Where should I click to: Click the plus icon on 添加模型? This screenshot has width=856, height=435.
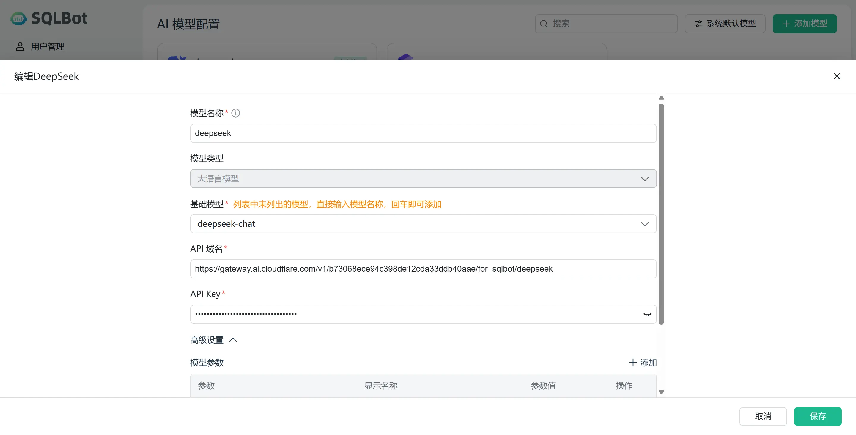point(786,24)
